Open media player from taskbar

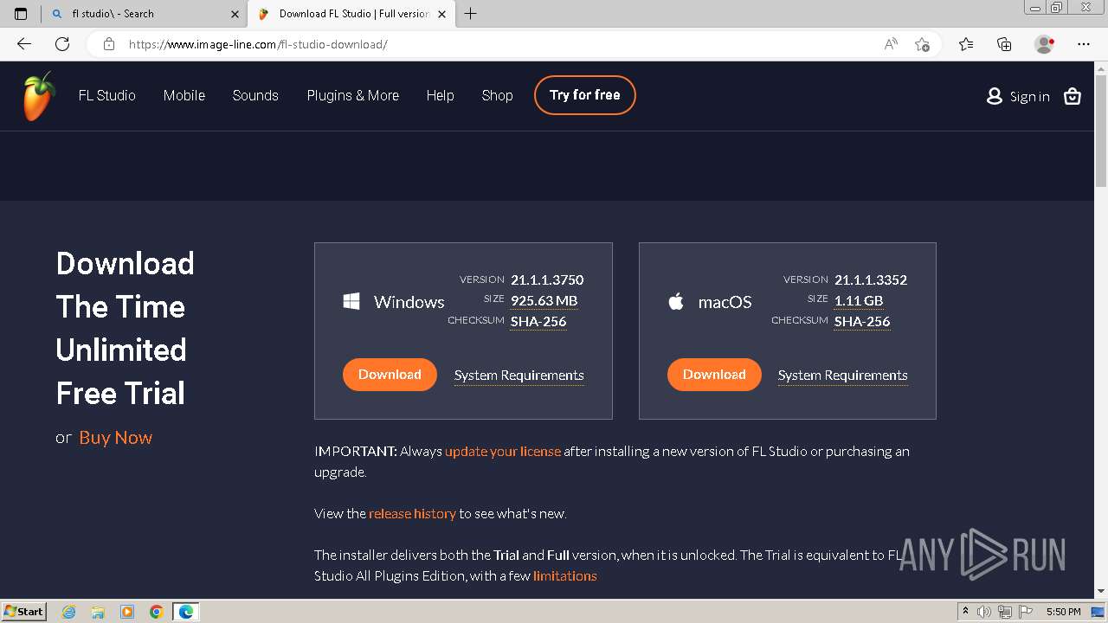click(127, 612)
